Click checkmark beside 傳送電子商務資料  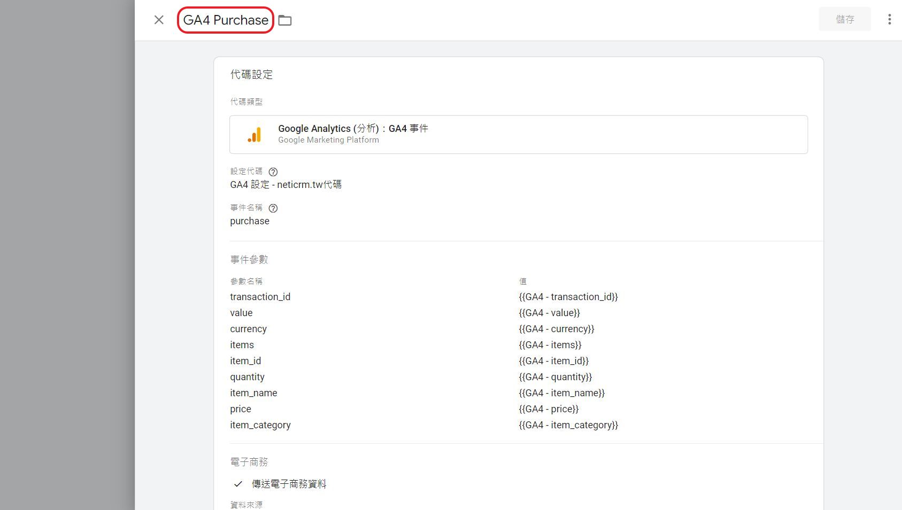(238, 484)
